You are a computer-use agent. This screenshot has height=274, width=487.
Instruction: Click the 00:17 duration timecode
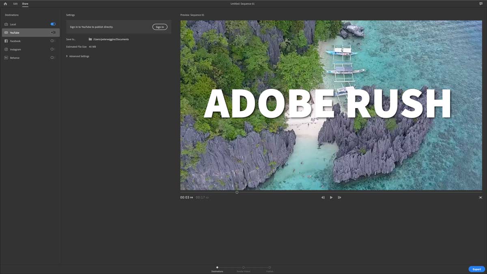[x=202, y=197]
